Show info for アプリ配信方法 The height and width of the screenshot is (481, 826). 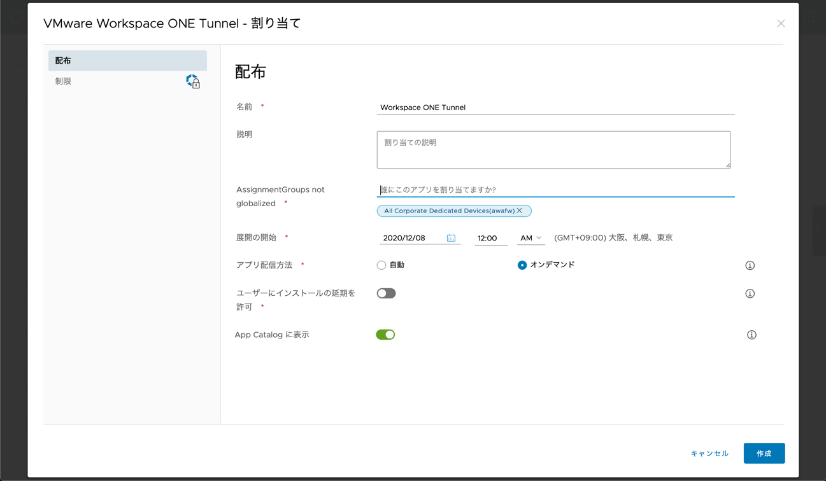coord(750,265)
